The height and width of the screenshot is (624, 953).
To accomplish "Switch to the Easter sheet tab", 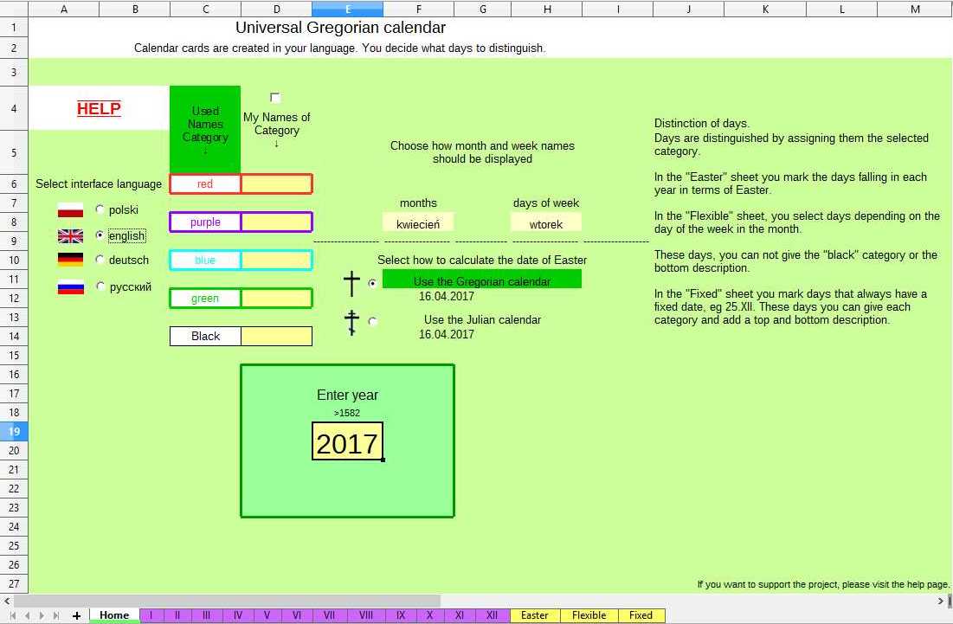I will (x=534, y=615).
